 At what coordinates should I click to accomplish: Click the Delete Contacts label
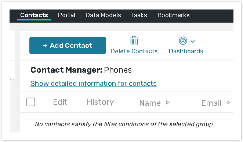[134, 51]
